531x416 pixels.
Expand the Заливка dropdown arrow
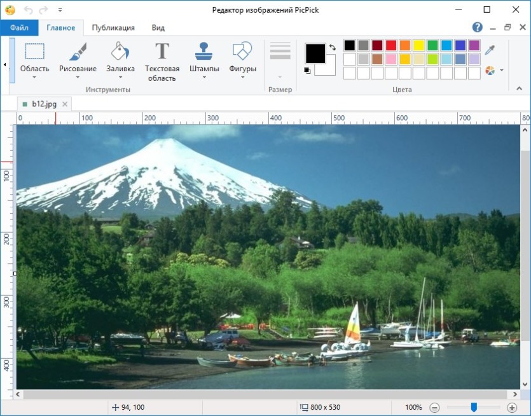pyautogui.click(x=120, y=78)
